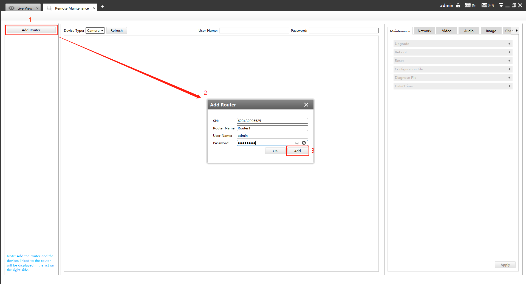This screenshot has height=284, width=526.
Task: Click the Add Router button
Action: pos(31,30)
